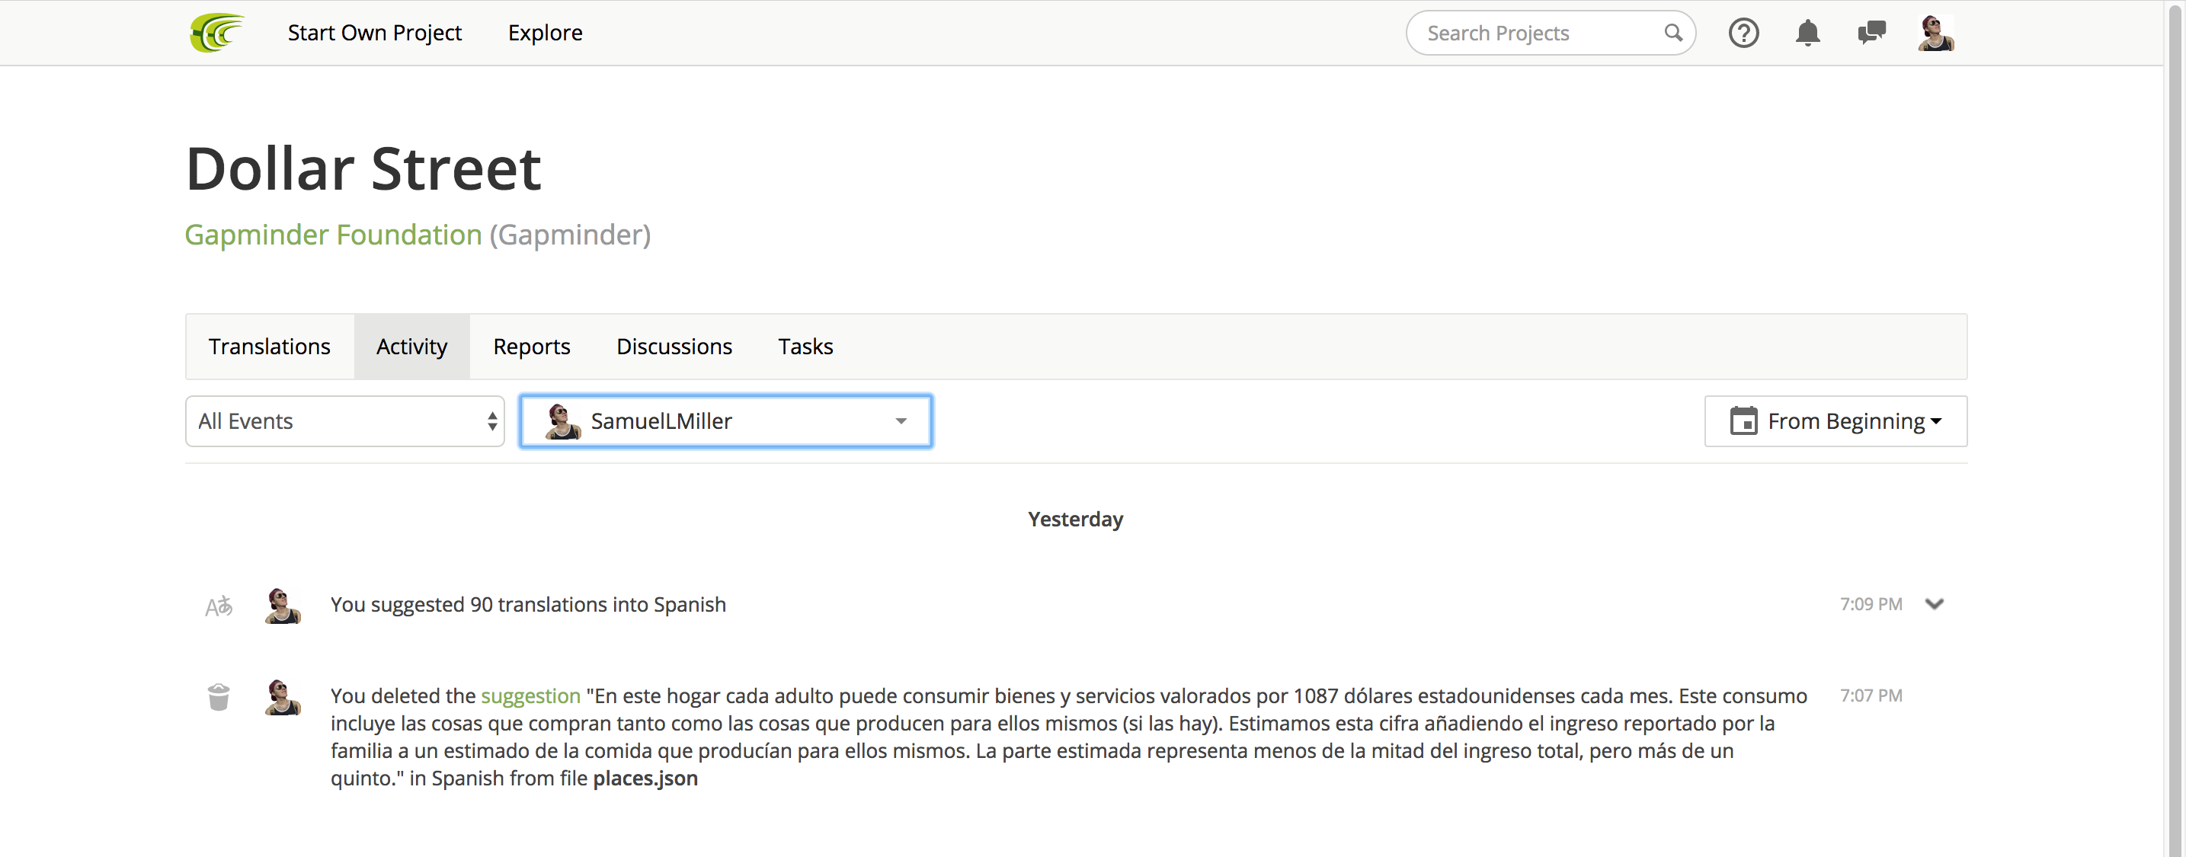
Task: Click the search magnifier icon
Action: coord(1672,33)
